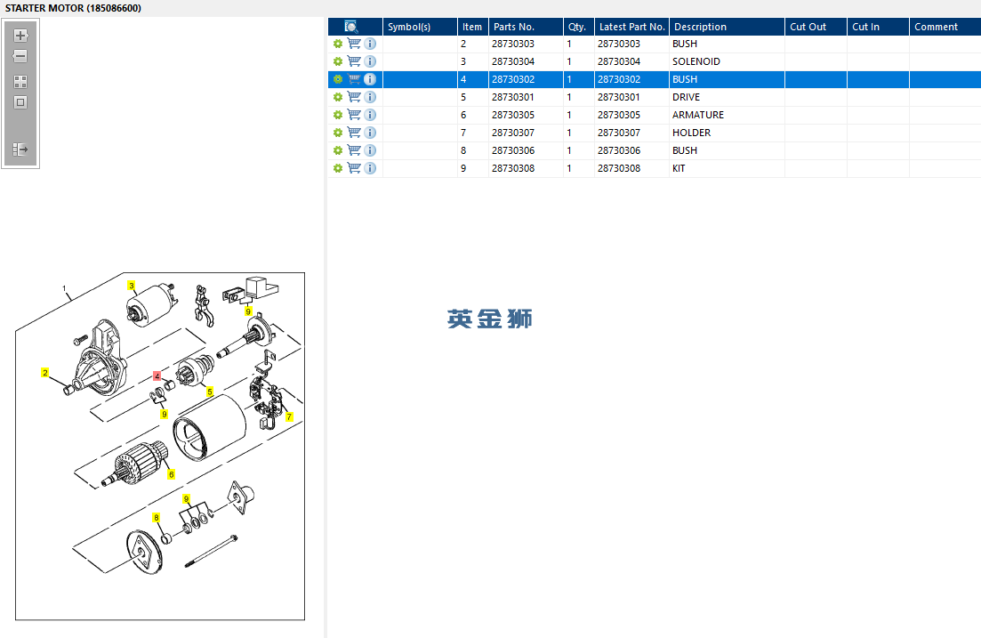Click the Cut Out column header
Image resolution: width=981 pixels, height=638 pixels.
tap(816, 27)
